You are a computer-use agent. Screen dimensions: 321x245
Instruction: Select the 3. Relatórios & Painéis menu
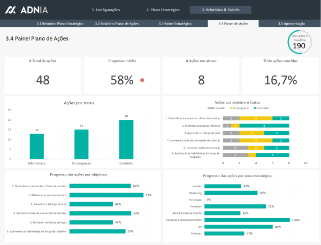tap(220, 10)
